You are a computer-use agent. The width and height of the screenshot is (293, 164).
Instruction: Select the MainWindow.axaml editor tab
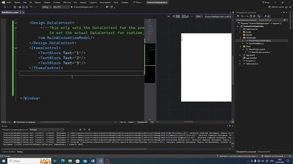click(x=10, y=12)
